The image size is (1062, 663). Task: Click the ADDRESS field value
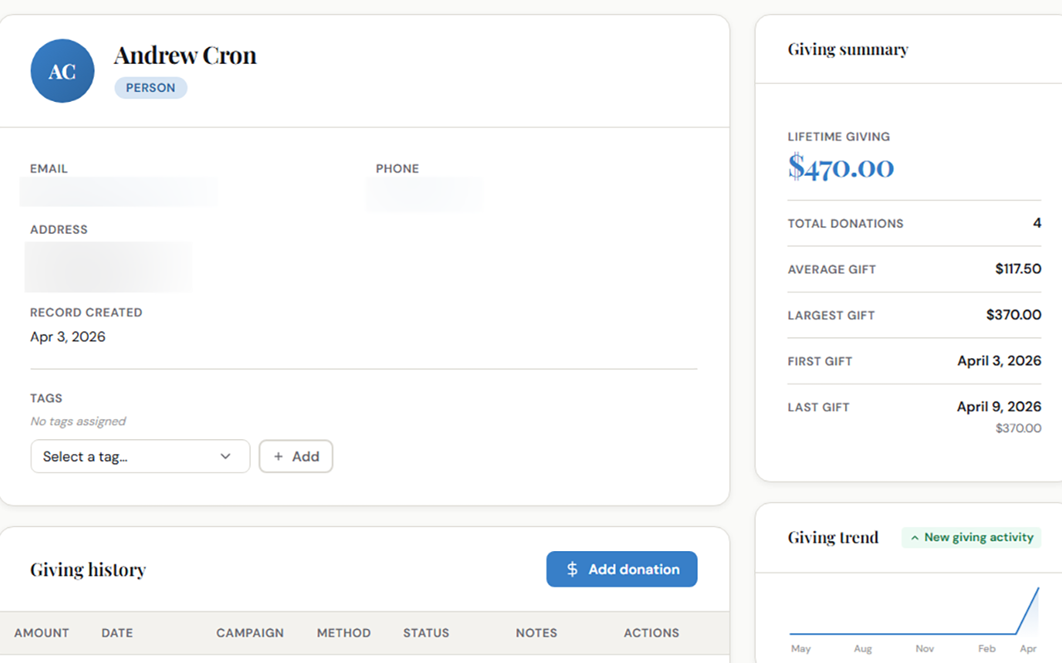click(108, 266)
